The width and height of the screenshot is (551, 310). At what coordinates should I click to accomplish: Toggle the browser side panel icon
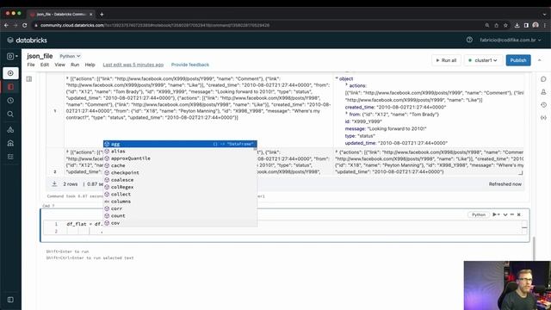click(x=526, y=25)
